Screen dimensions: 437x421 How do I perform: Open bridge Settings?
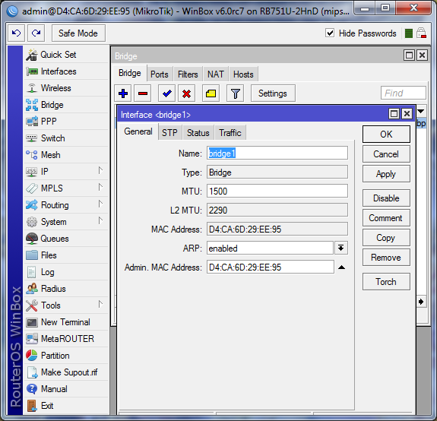pos(273,93)
